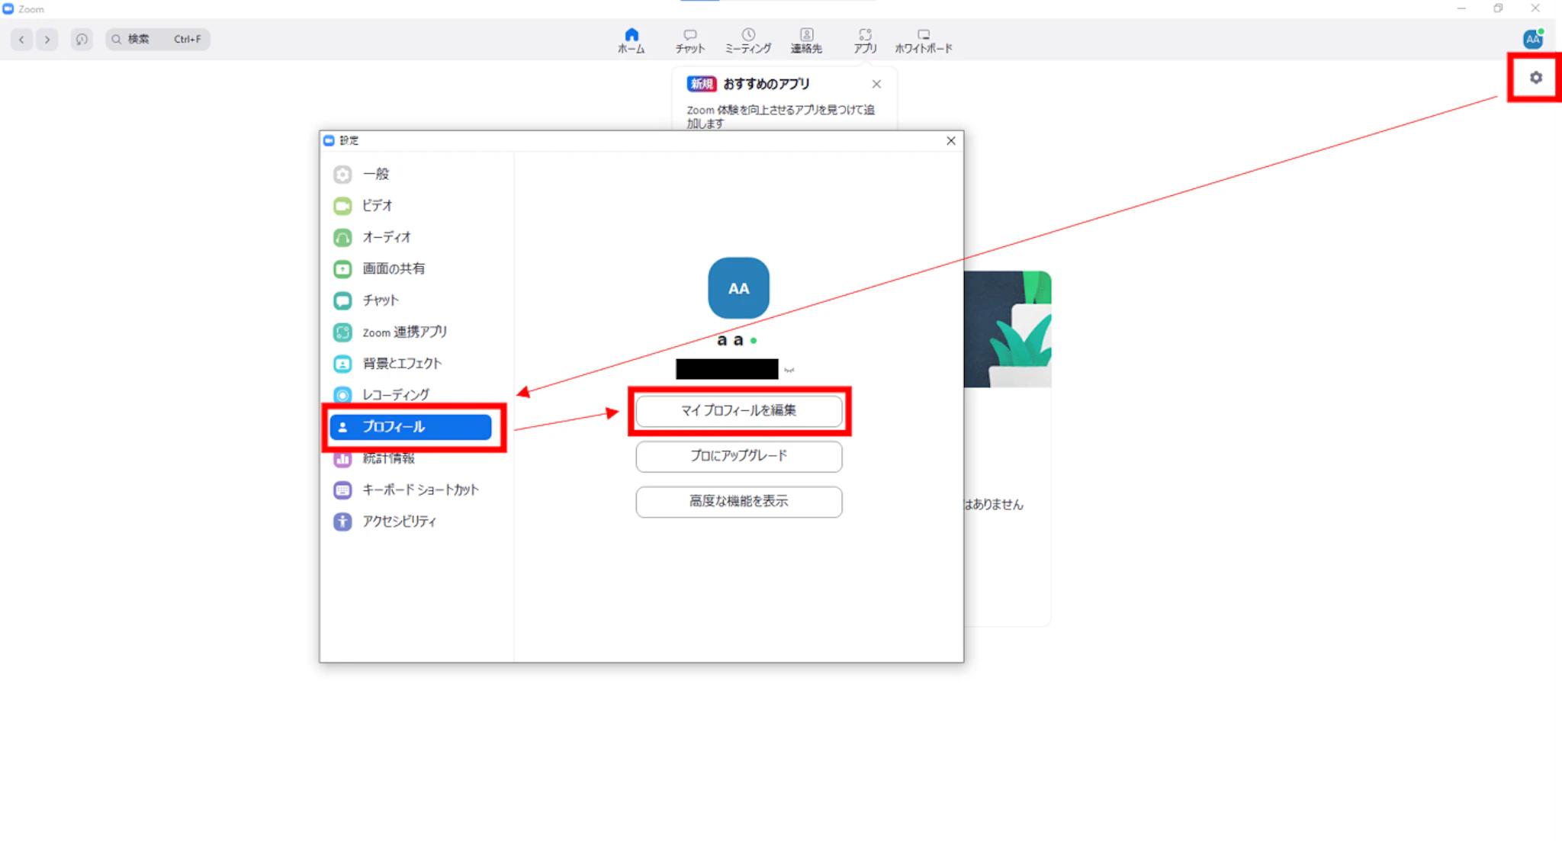Image resolution: width=1562 pixels, height=841 pixels.
Task: Click the history clock icon near search
Action: (x=82, y=39)
